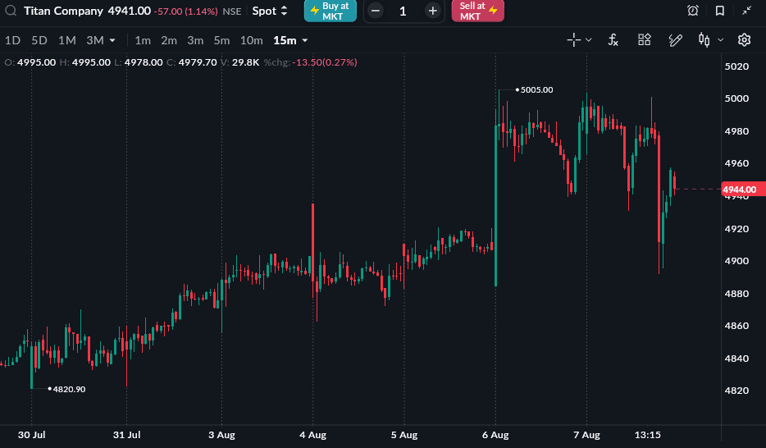The height and width of the screenshot is (448, 766).
Task: Edit the order quantity field
Action: [x=404, y=11]
